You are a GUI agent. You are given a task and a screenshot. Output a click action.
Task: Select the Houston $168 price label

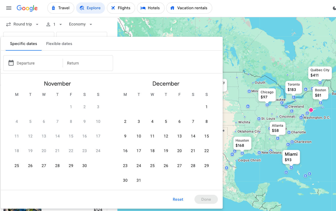242,143
